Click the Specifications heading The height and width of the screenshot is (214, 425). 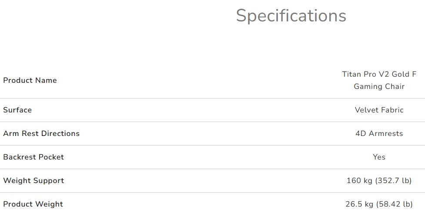pos(291,16)
